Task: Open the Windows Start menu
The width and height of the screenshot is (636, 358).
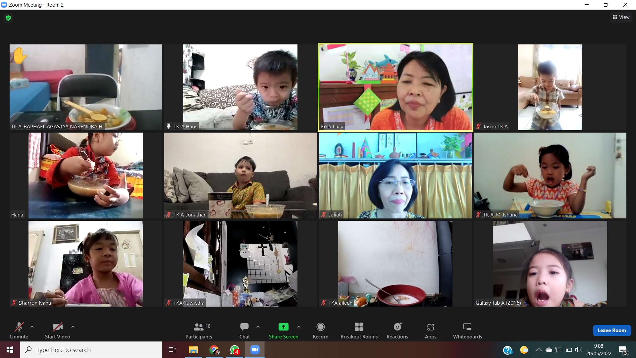Action: 10,350
